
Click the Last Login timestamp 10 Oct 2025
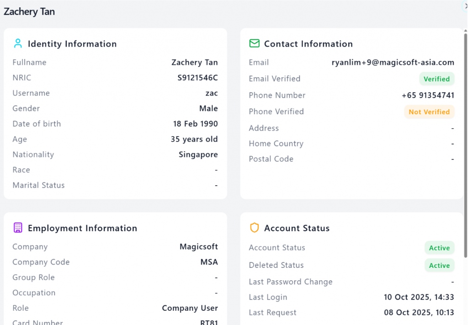click(x=419, y=297)
